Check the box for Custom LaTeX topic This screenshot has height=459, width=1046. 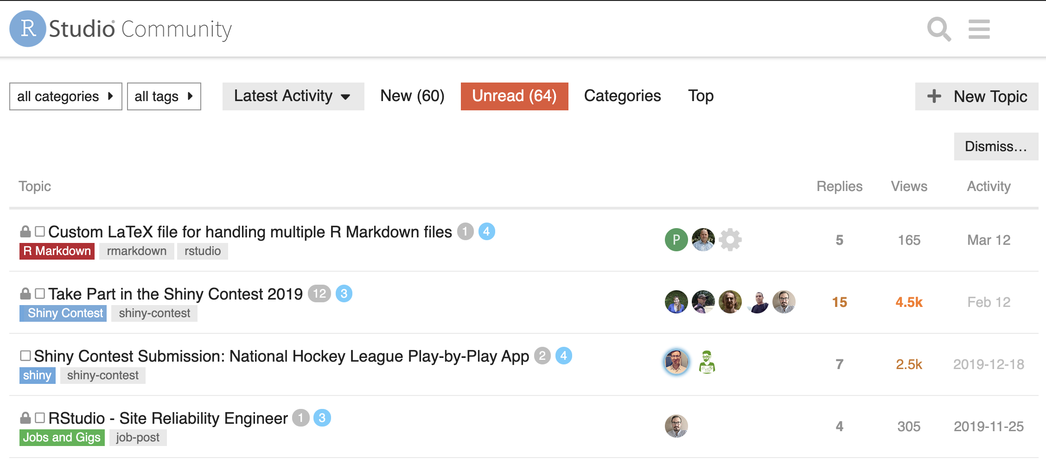pyautogui.click(x=40, y=231)
